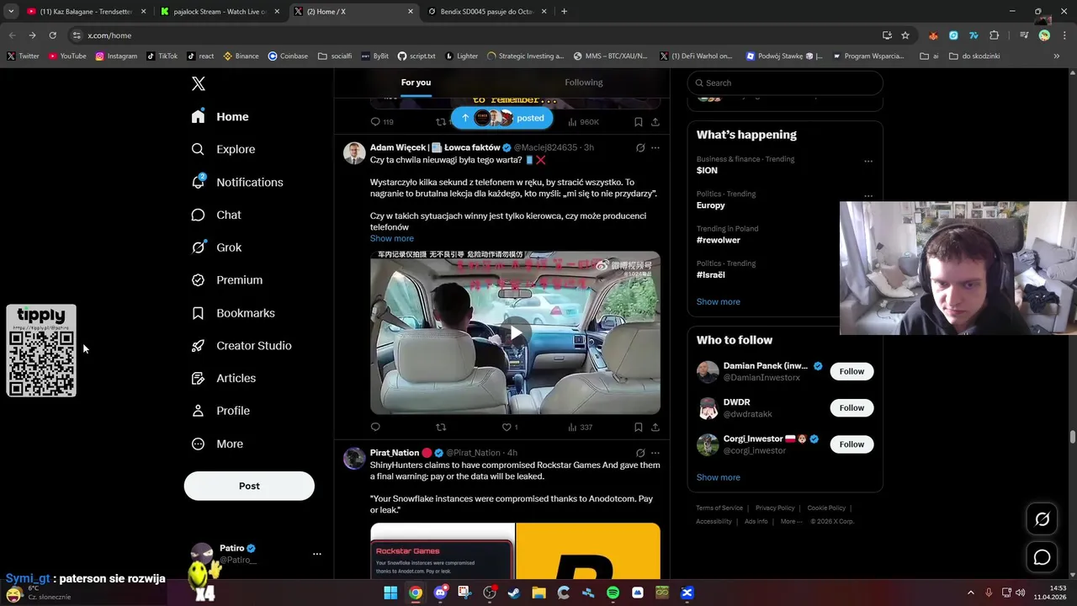1077x606 pixels.
Task: Share Adam Więcek's post
Action: (x=655, y=427)
